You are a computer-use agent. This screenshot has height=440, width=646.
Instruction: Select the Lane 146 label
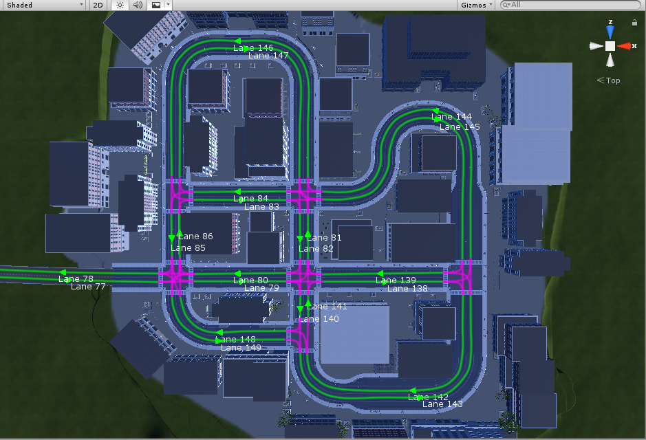(x=253, y=48)
